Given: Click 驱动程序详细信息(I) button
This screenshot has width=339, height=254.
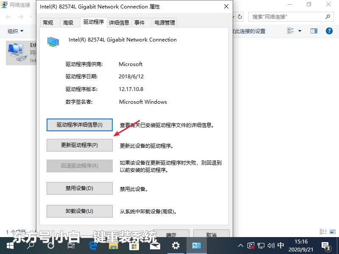Looking at the screenshot, I should pos(80,125).
